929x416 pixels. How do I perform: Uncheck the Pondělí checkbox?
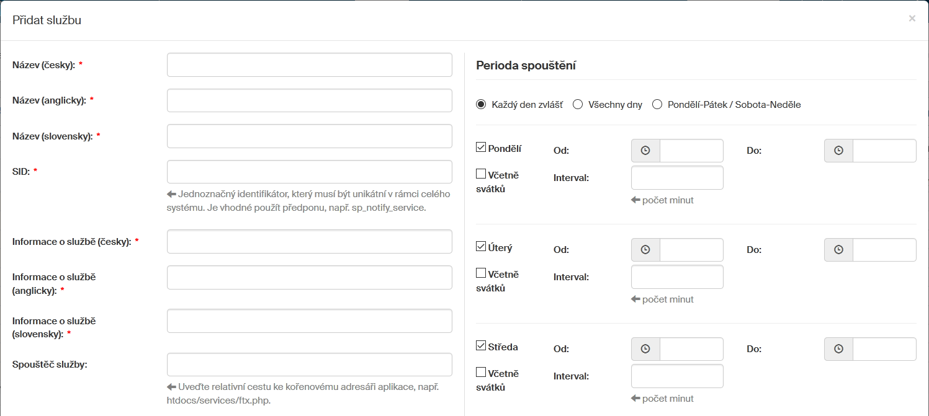pyautogui.click(x=481, y=148)
